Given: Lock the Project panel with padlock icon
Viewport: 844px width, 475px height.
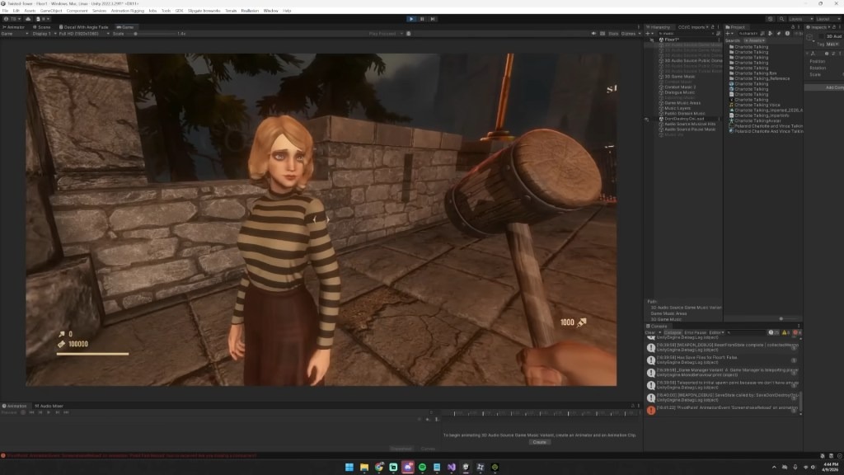Looking at the screenshot, I should coord(792,27).
